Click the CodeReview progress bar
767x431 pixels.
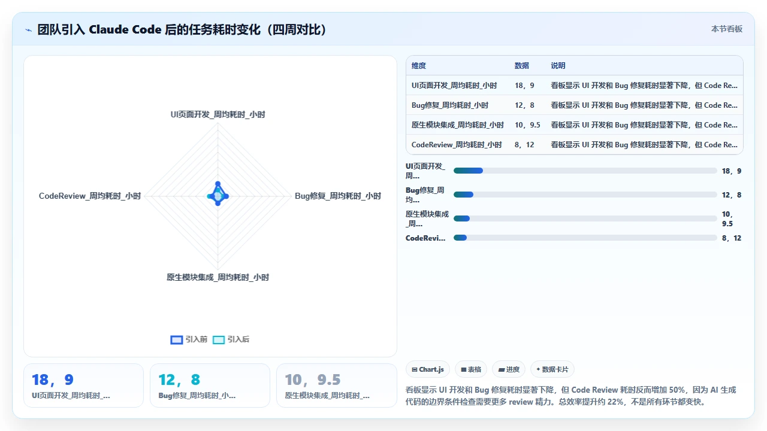click(585, 238)
